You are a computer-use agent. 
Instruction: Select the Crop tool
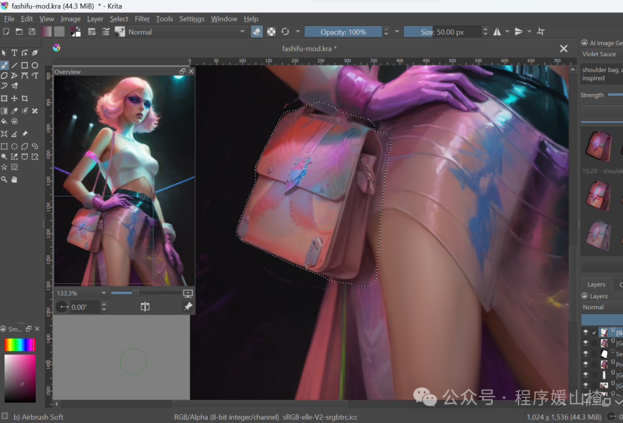click(25, 98)
